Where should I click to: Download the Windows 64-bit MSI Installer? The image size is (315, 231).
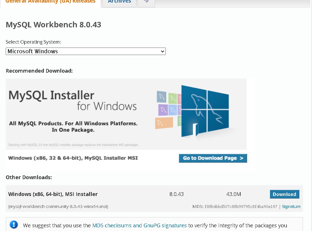tap(285, 194)
